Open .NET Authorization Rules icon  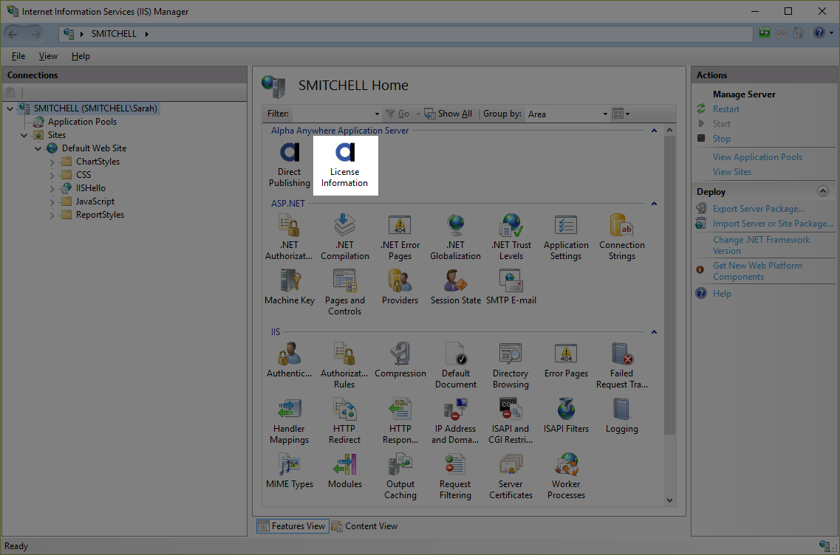(x=290, y=237)
